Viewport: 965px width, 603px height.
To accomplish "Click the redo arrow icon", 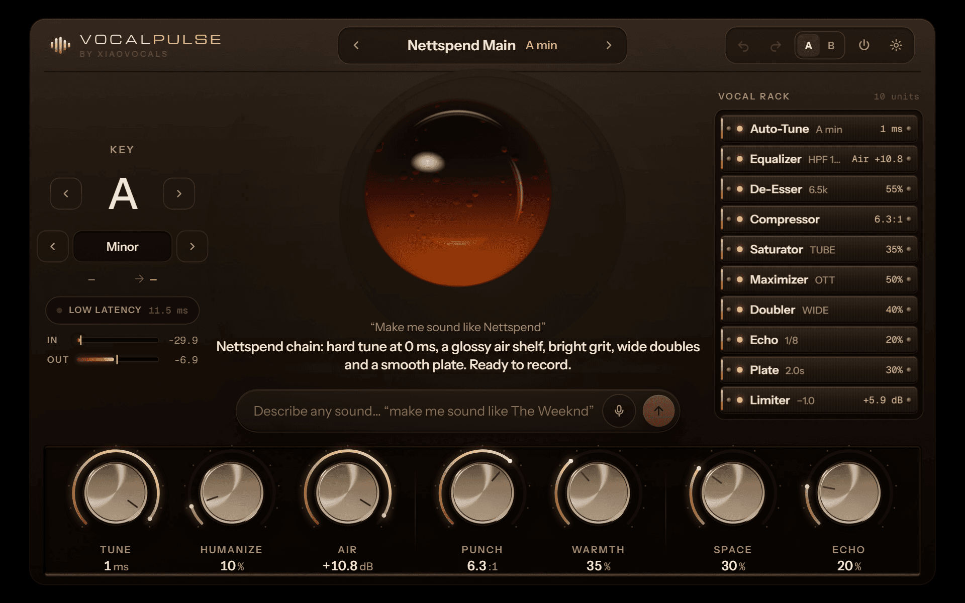I will coord(776,46).
